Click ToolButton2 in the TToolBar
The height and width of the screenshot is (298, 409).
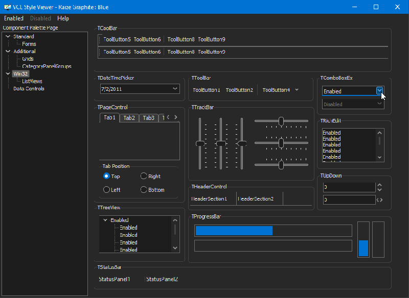pos(239,89)
